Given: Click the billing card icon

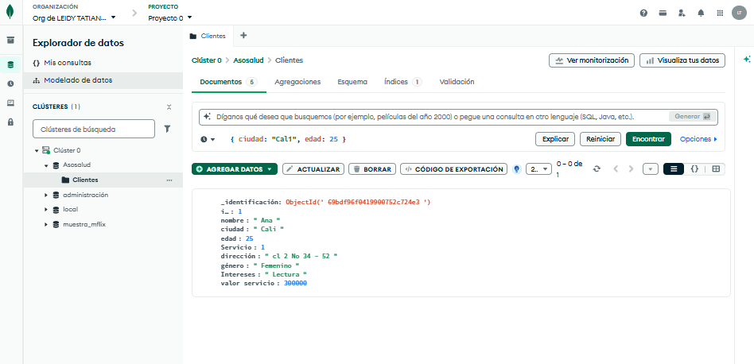Looking at the screenshot, I should pyautogui.click(x=663, y=14).
